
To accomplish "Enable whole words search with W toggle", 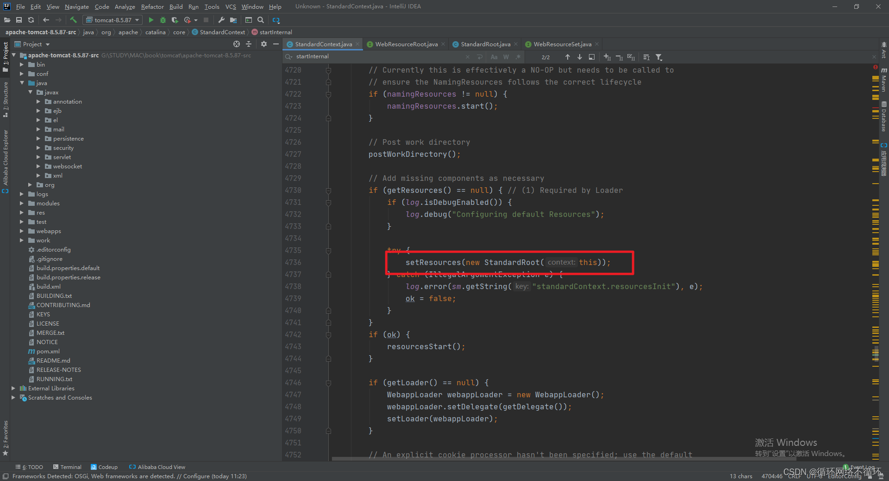I will click(506, 56).
